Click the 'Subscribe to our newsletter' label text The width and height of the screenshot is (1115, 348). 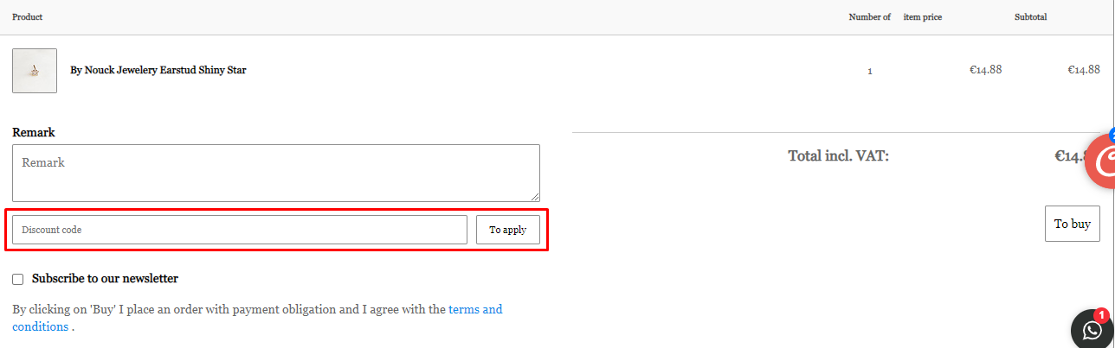click(105, 279)
